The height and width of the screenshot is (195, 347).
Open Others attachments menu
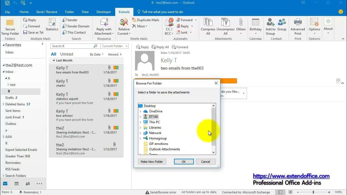coord(241,27)
